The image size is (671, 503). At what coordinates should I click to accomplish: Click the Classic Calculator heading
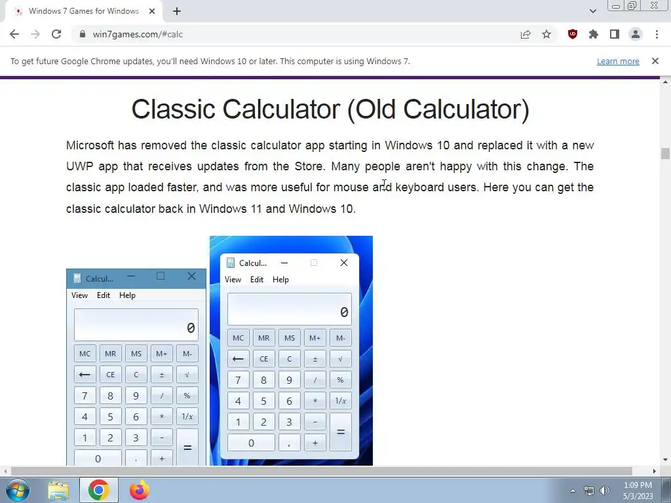(x=330, y=109)
